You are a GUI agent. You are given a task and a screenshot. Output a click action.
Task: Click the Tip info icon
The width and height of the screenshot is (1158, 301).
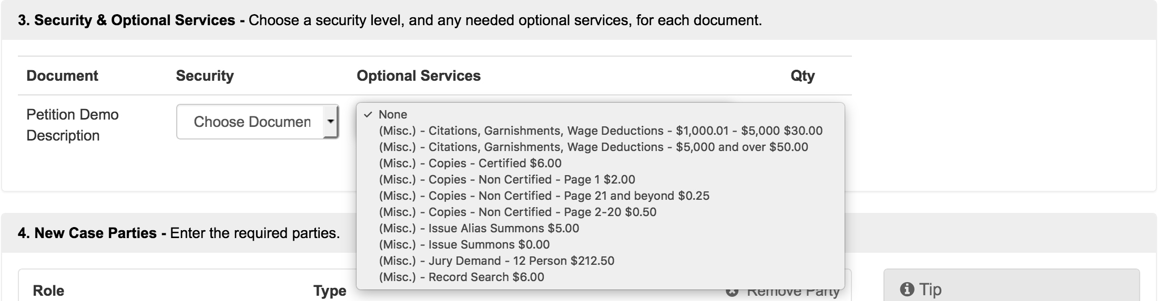(x=907, y=289)
